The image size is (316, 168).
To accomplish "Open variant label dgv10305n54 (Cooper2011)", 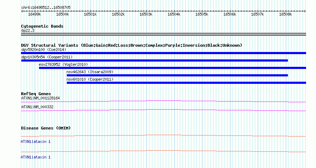I will click(x=47, y=57).
